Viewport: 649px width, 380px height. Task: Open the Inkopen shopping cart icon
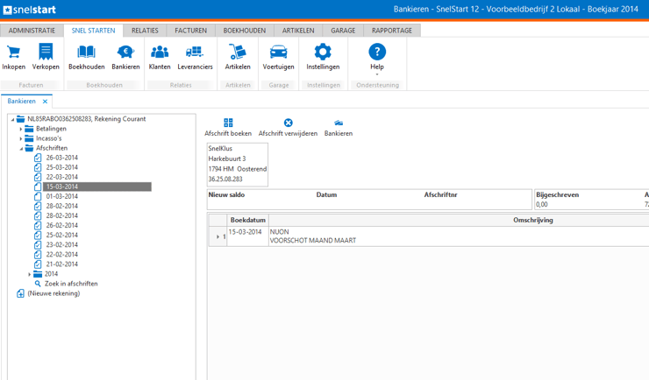pos(14,52)
